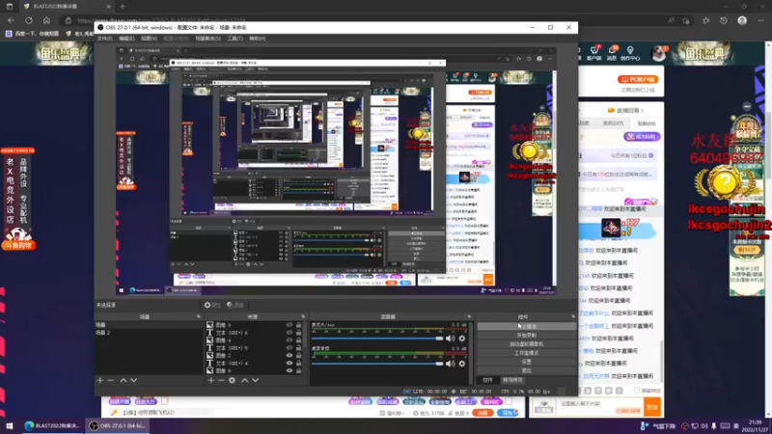Viewport: 772px width, 434px height.
Task: Open 滤镜 filters in the source toolbar
Action: [234, 305]
